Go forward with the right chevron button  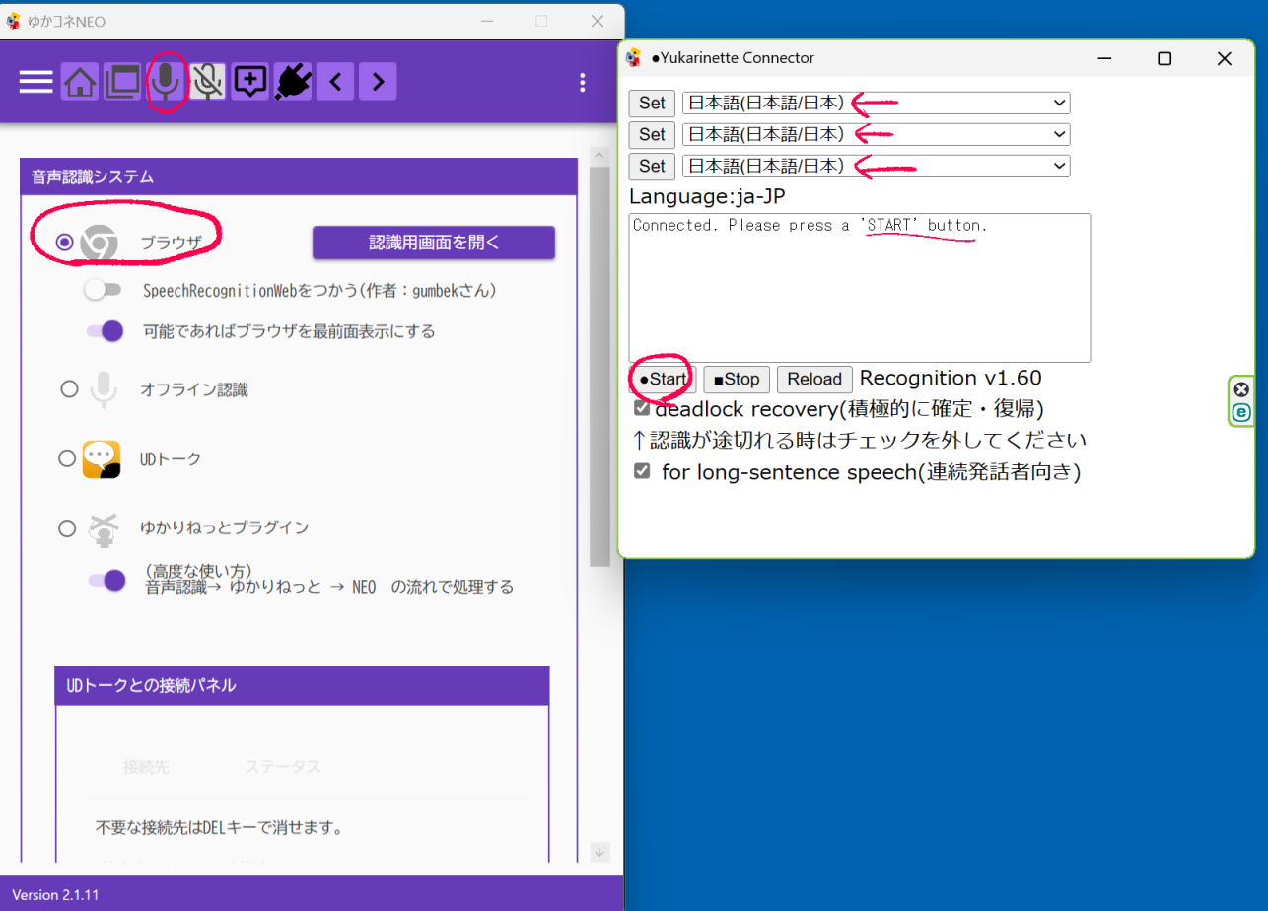(378, 82)
